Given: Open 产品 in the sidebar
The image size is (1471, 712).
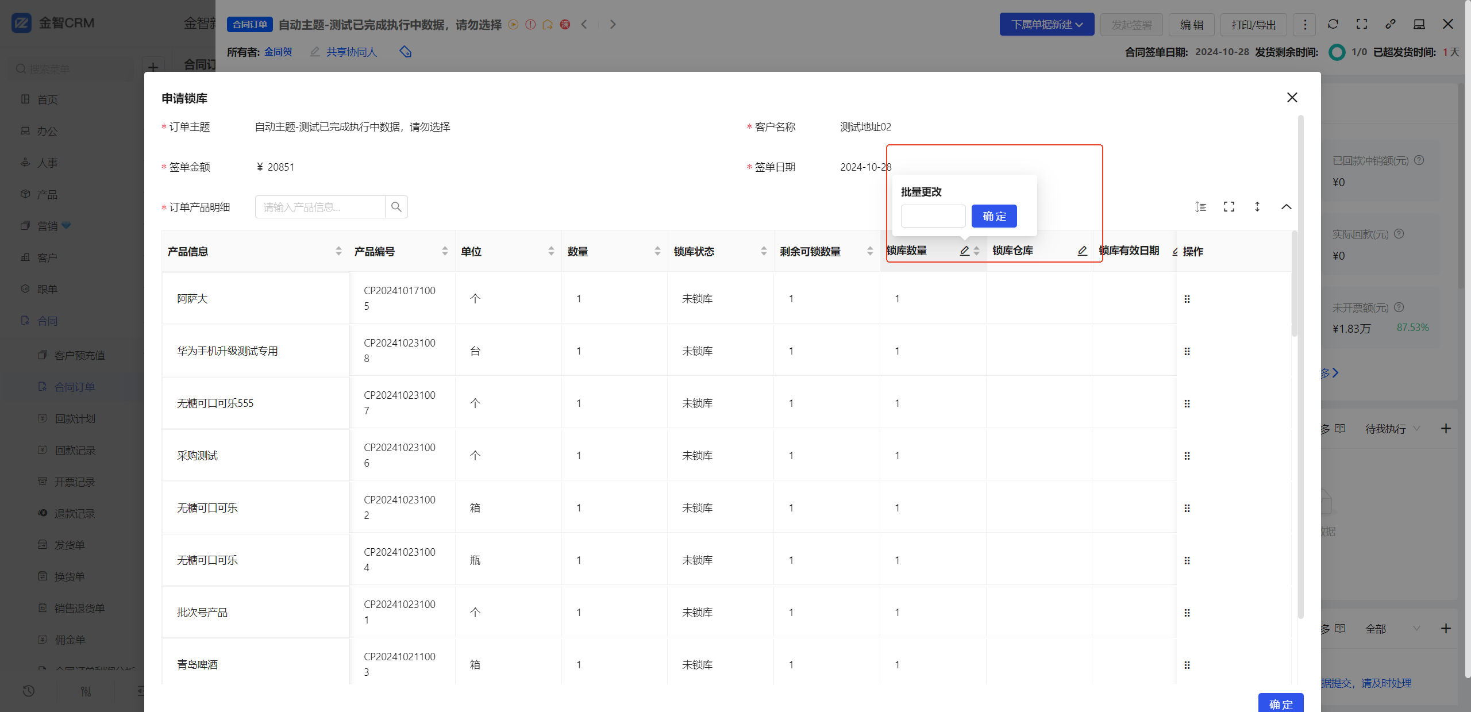Looking at the screenshot, I should (47, 194).
